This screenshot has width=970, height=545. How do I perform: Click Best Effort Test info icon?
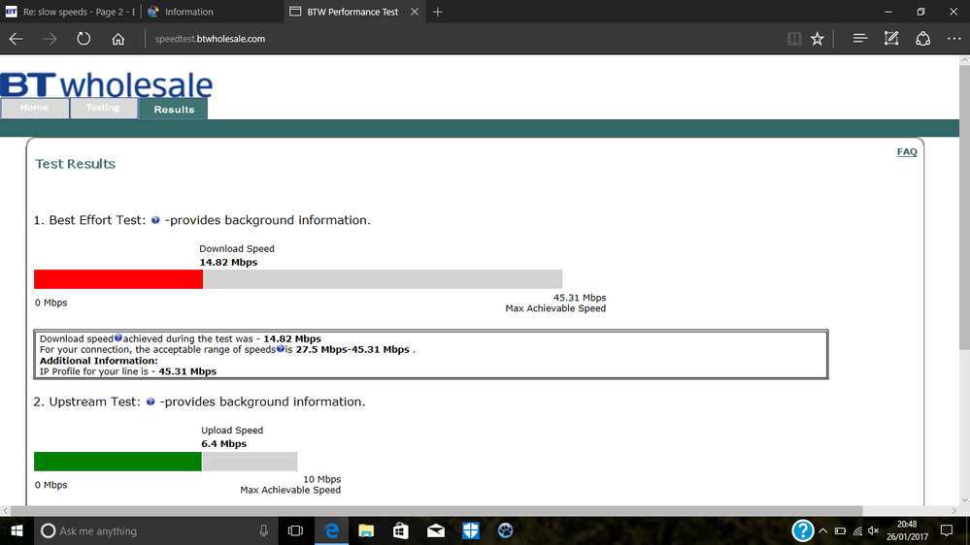point(155,220)
